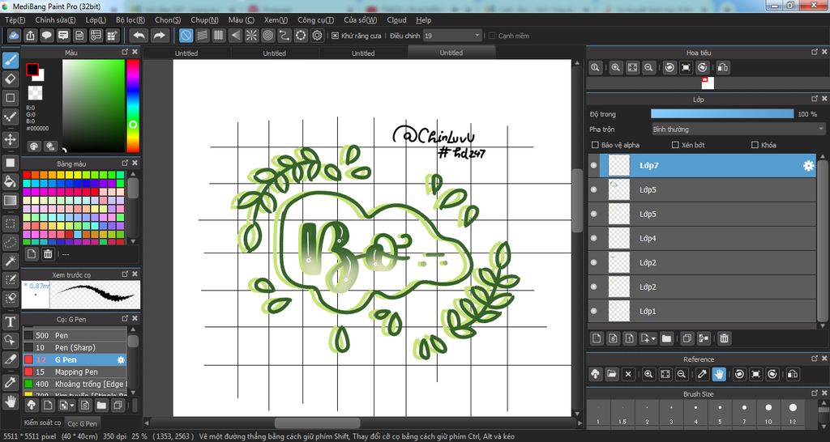The width and height of the screenshot is (830, 442).
Task: Select the Eyedropper tool
Action: point(10,382)
